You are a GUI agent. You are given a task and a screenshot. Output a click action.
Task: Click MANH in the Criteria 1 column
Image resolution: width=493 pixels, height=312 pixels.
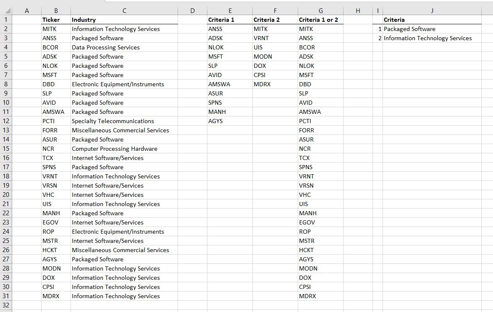coord(230,112)
